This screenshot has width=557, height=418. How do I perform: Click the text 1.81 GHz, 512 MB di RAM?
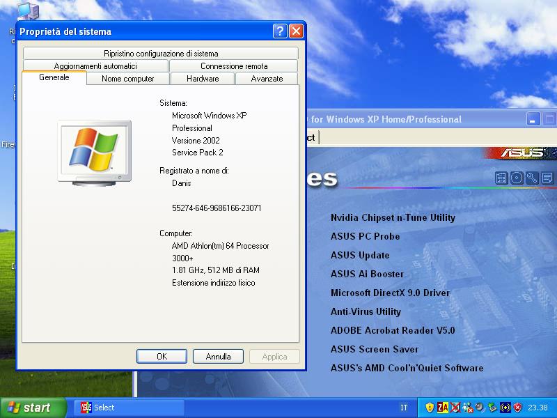(x=216, y=270)
